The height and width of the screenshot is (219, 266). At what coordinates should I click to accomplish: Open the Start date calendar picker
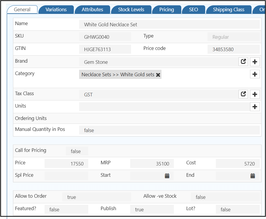(167, 176)
